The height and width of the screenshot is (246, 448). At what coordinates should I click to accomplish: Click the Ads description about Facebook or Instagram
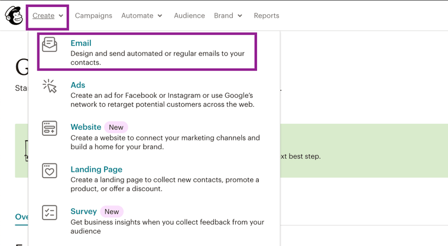pyautogui.click(x=163, y=100)
